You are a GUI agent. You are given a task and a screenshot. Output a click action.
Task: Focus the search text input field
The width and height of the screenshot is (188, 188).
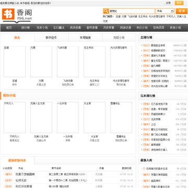click(x=132, y=11)
